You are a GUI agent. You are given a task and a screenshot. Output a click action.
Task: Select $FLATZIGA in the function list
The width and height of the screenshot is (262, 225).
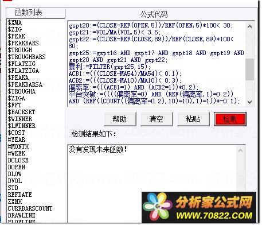24,71
